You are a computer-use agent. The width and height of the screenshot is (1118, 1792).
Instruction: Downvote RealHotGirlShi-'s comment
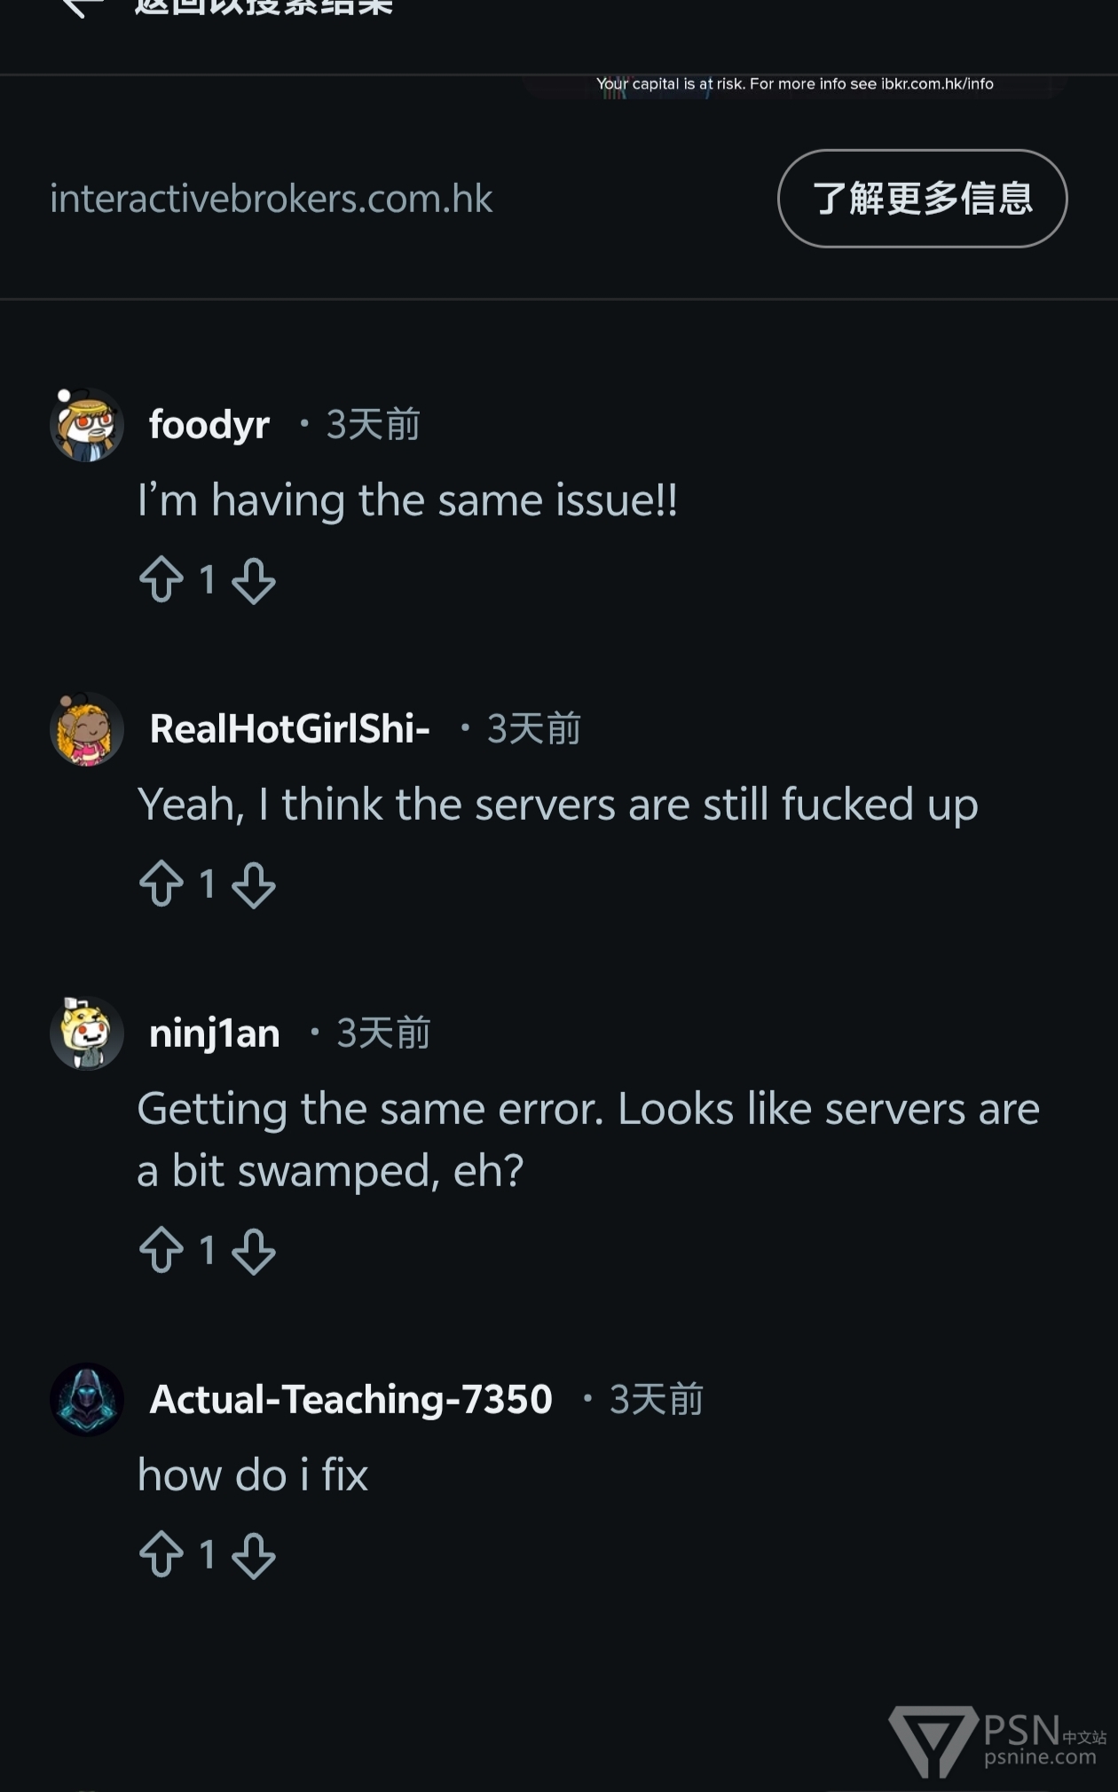pyautogui.click(x=254, y=885)
